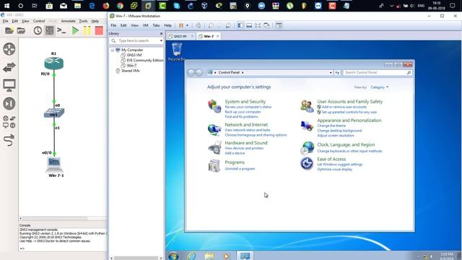
Task: Open VMware VM menu
Action: point(146,26)
